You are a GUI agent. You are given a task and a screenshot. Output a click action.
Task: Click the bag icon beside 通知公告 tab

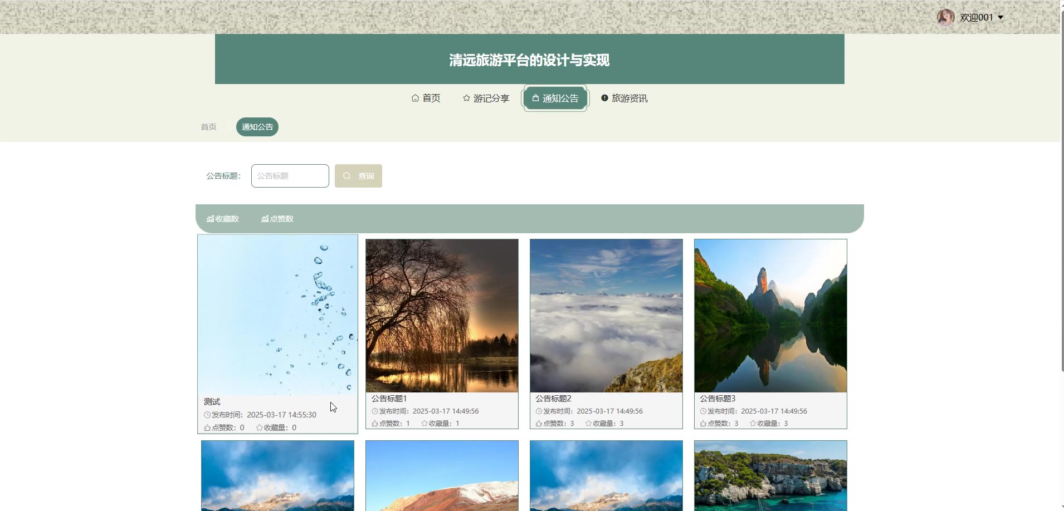pos(535,98)
